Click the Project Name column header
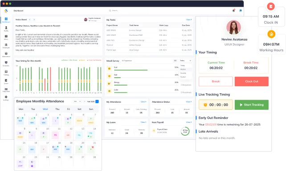This screenshot has height=171, width=286. coord(112,25)
